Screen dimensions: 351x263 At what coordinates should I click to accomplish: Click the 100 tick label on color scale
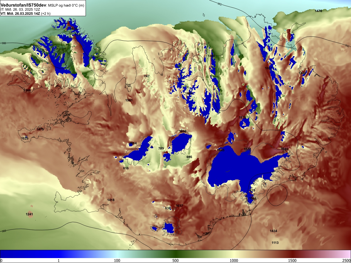point(117,261)
